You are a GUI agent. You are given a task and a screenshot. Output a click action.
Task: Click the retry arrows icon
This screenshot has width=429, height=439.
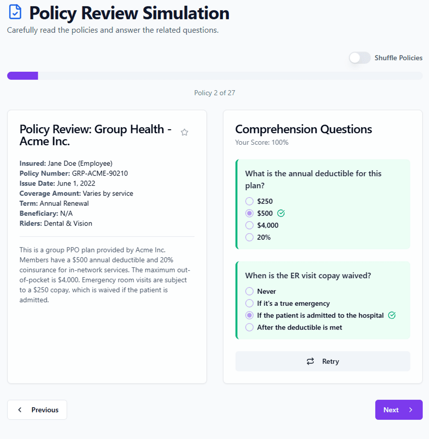tap(311, 361)
